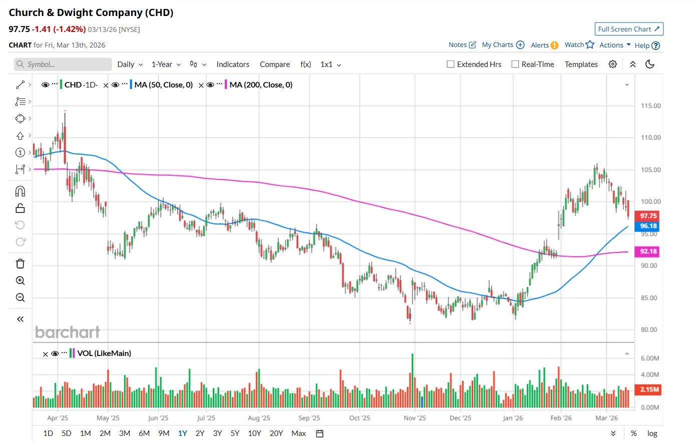This screenshot has width=696, height=448.
Task: Click the zoom in magnifier icon
Action: [x=20, y=281]
